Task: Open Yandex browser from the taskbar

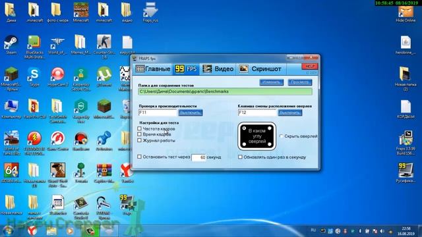Action: (x=32, y=230)
